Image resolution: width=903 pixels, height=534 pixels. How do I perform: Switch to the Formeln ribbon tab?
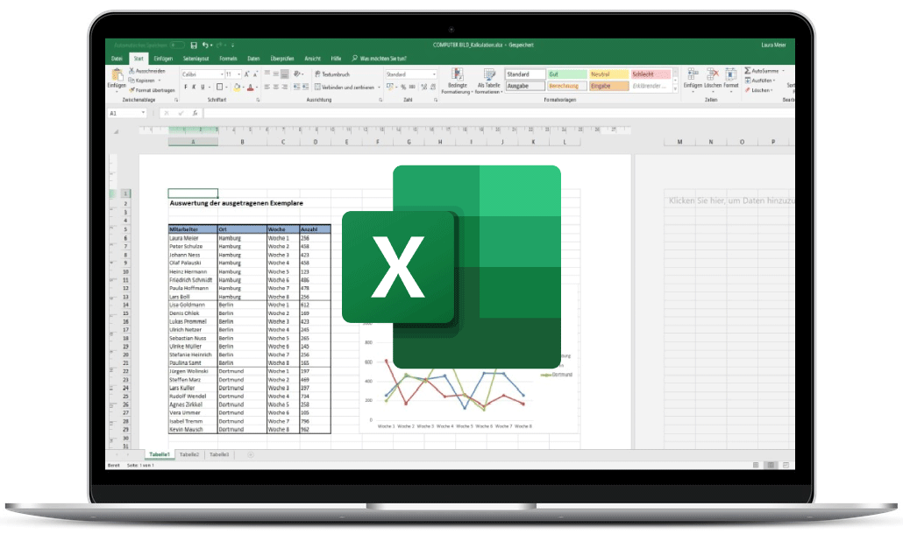(x=228, y=59)
